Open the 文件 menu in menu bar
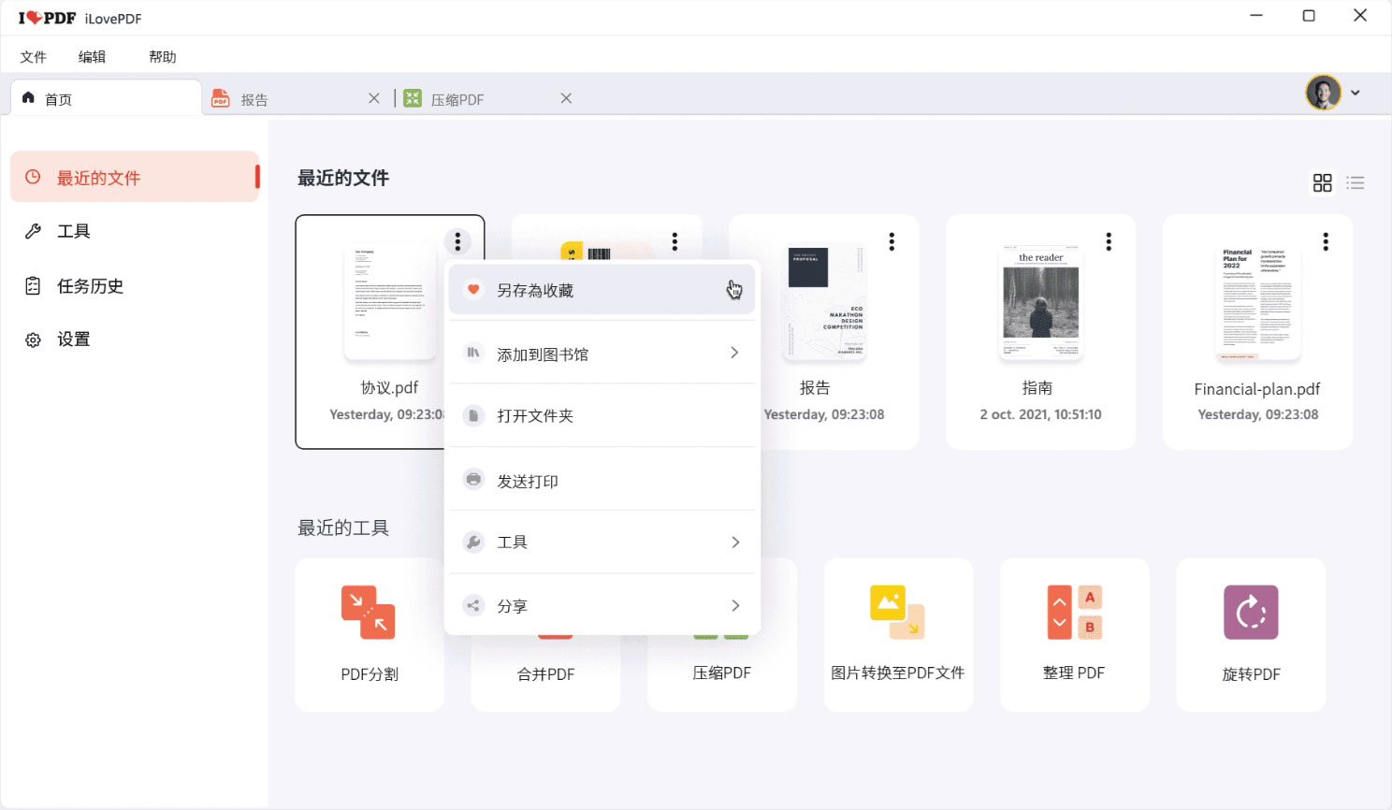Image resolution: width=1392 pixels, height=810 pixels. tap(33, 57)
